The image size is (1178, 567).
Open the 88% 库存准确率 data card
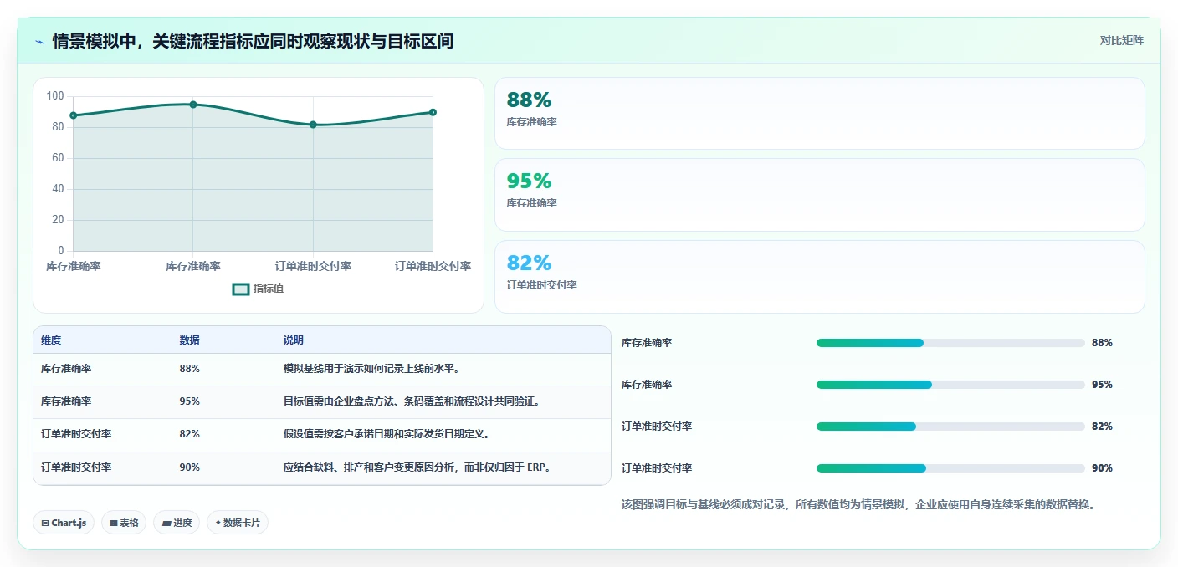[x=819, y=114]
